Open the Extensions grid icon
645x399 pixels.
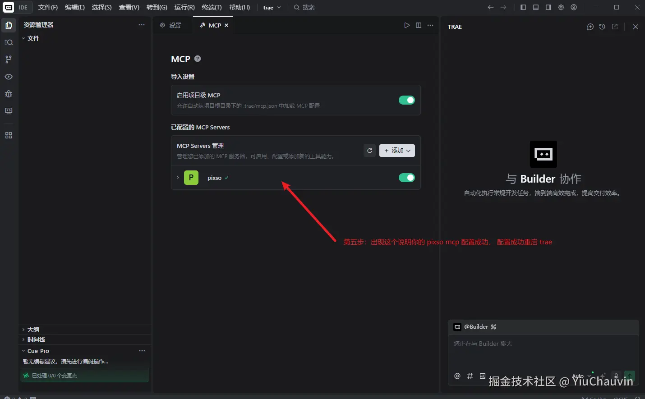[9, 135]
